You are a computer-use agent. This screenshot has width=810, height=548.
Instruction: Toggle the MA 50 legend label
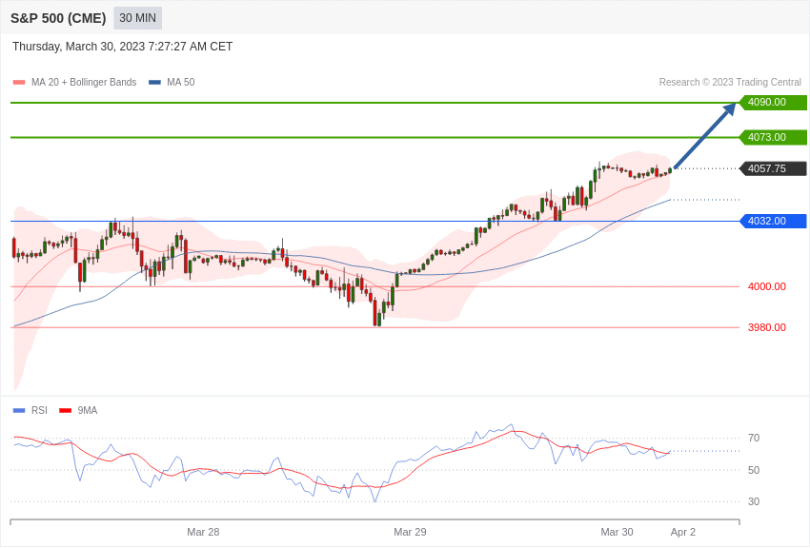pyautogui.click(x=180, y=83)
